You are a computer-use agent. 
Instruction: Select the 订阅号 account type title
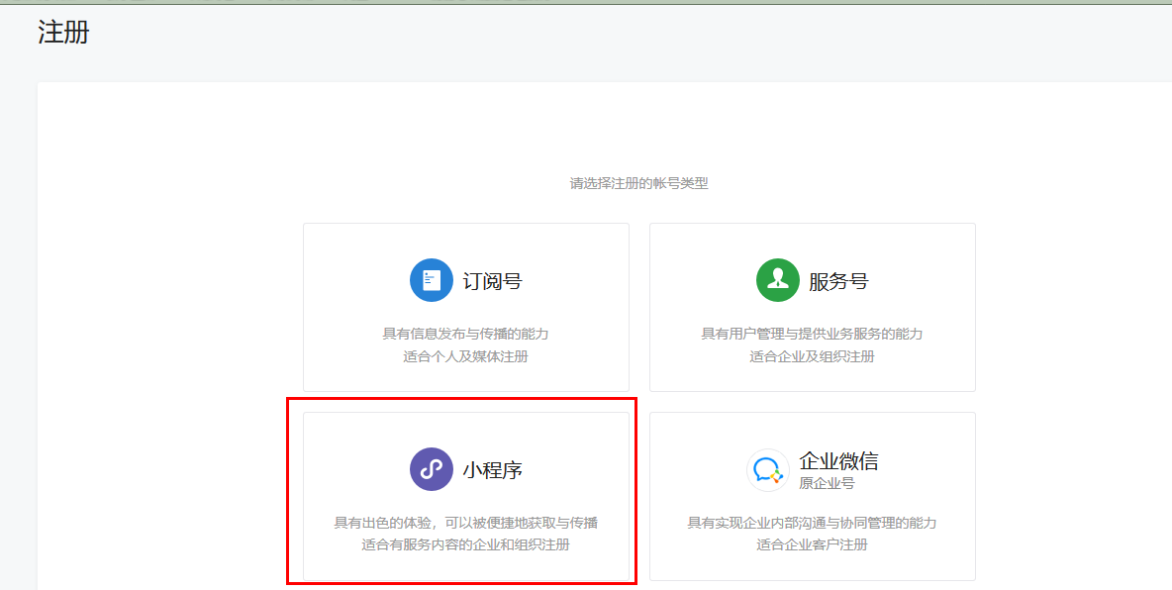pos(492,281)
